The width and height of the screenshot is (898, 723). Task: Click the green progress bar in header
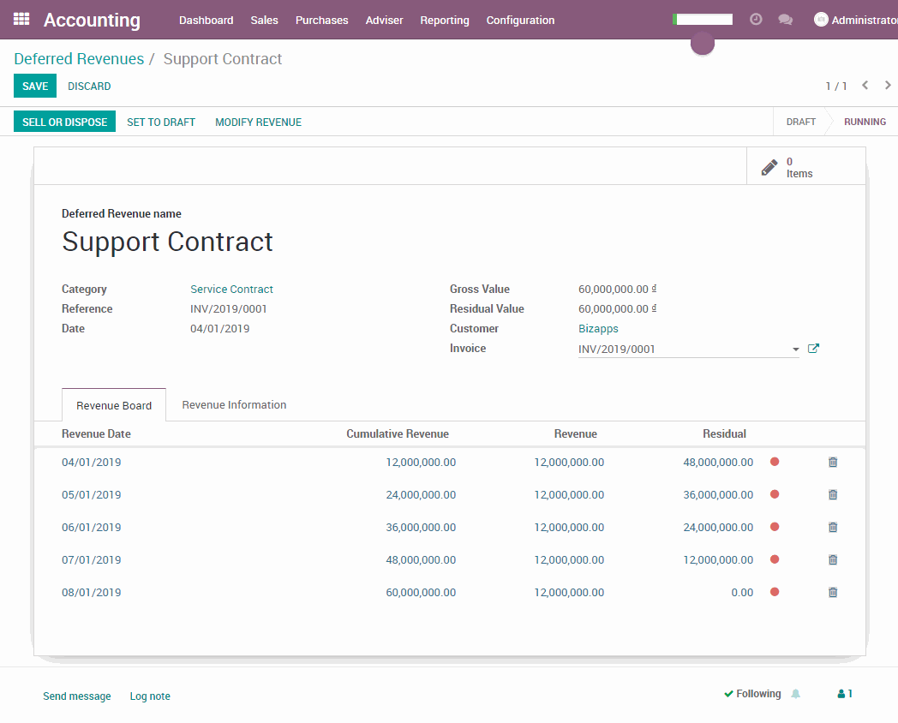[703, 19]
